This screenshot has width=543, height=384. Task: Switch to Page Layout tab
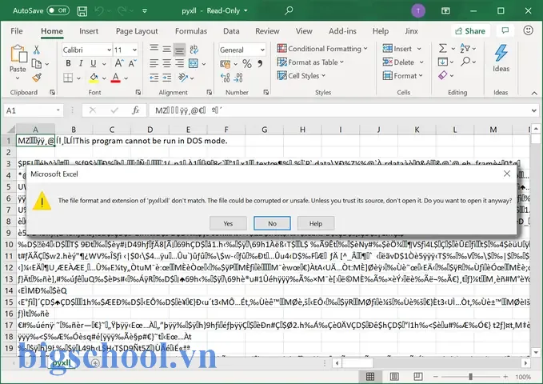click(x=137, y=31)
